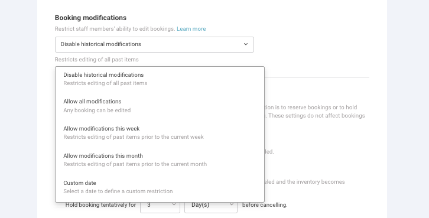
Task: Click the chevron on the 3 dropdown
Action: (174, 204)
